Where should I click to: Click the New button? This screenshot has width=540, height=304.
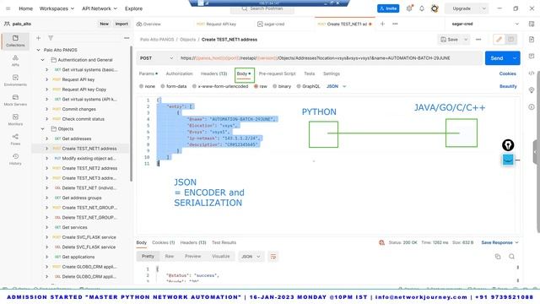[104, 24]
